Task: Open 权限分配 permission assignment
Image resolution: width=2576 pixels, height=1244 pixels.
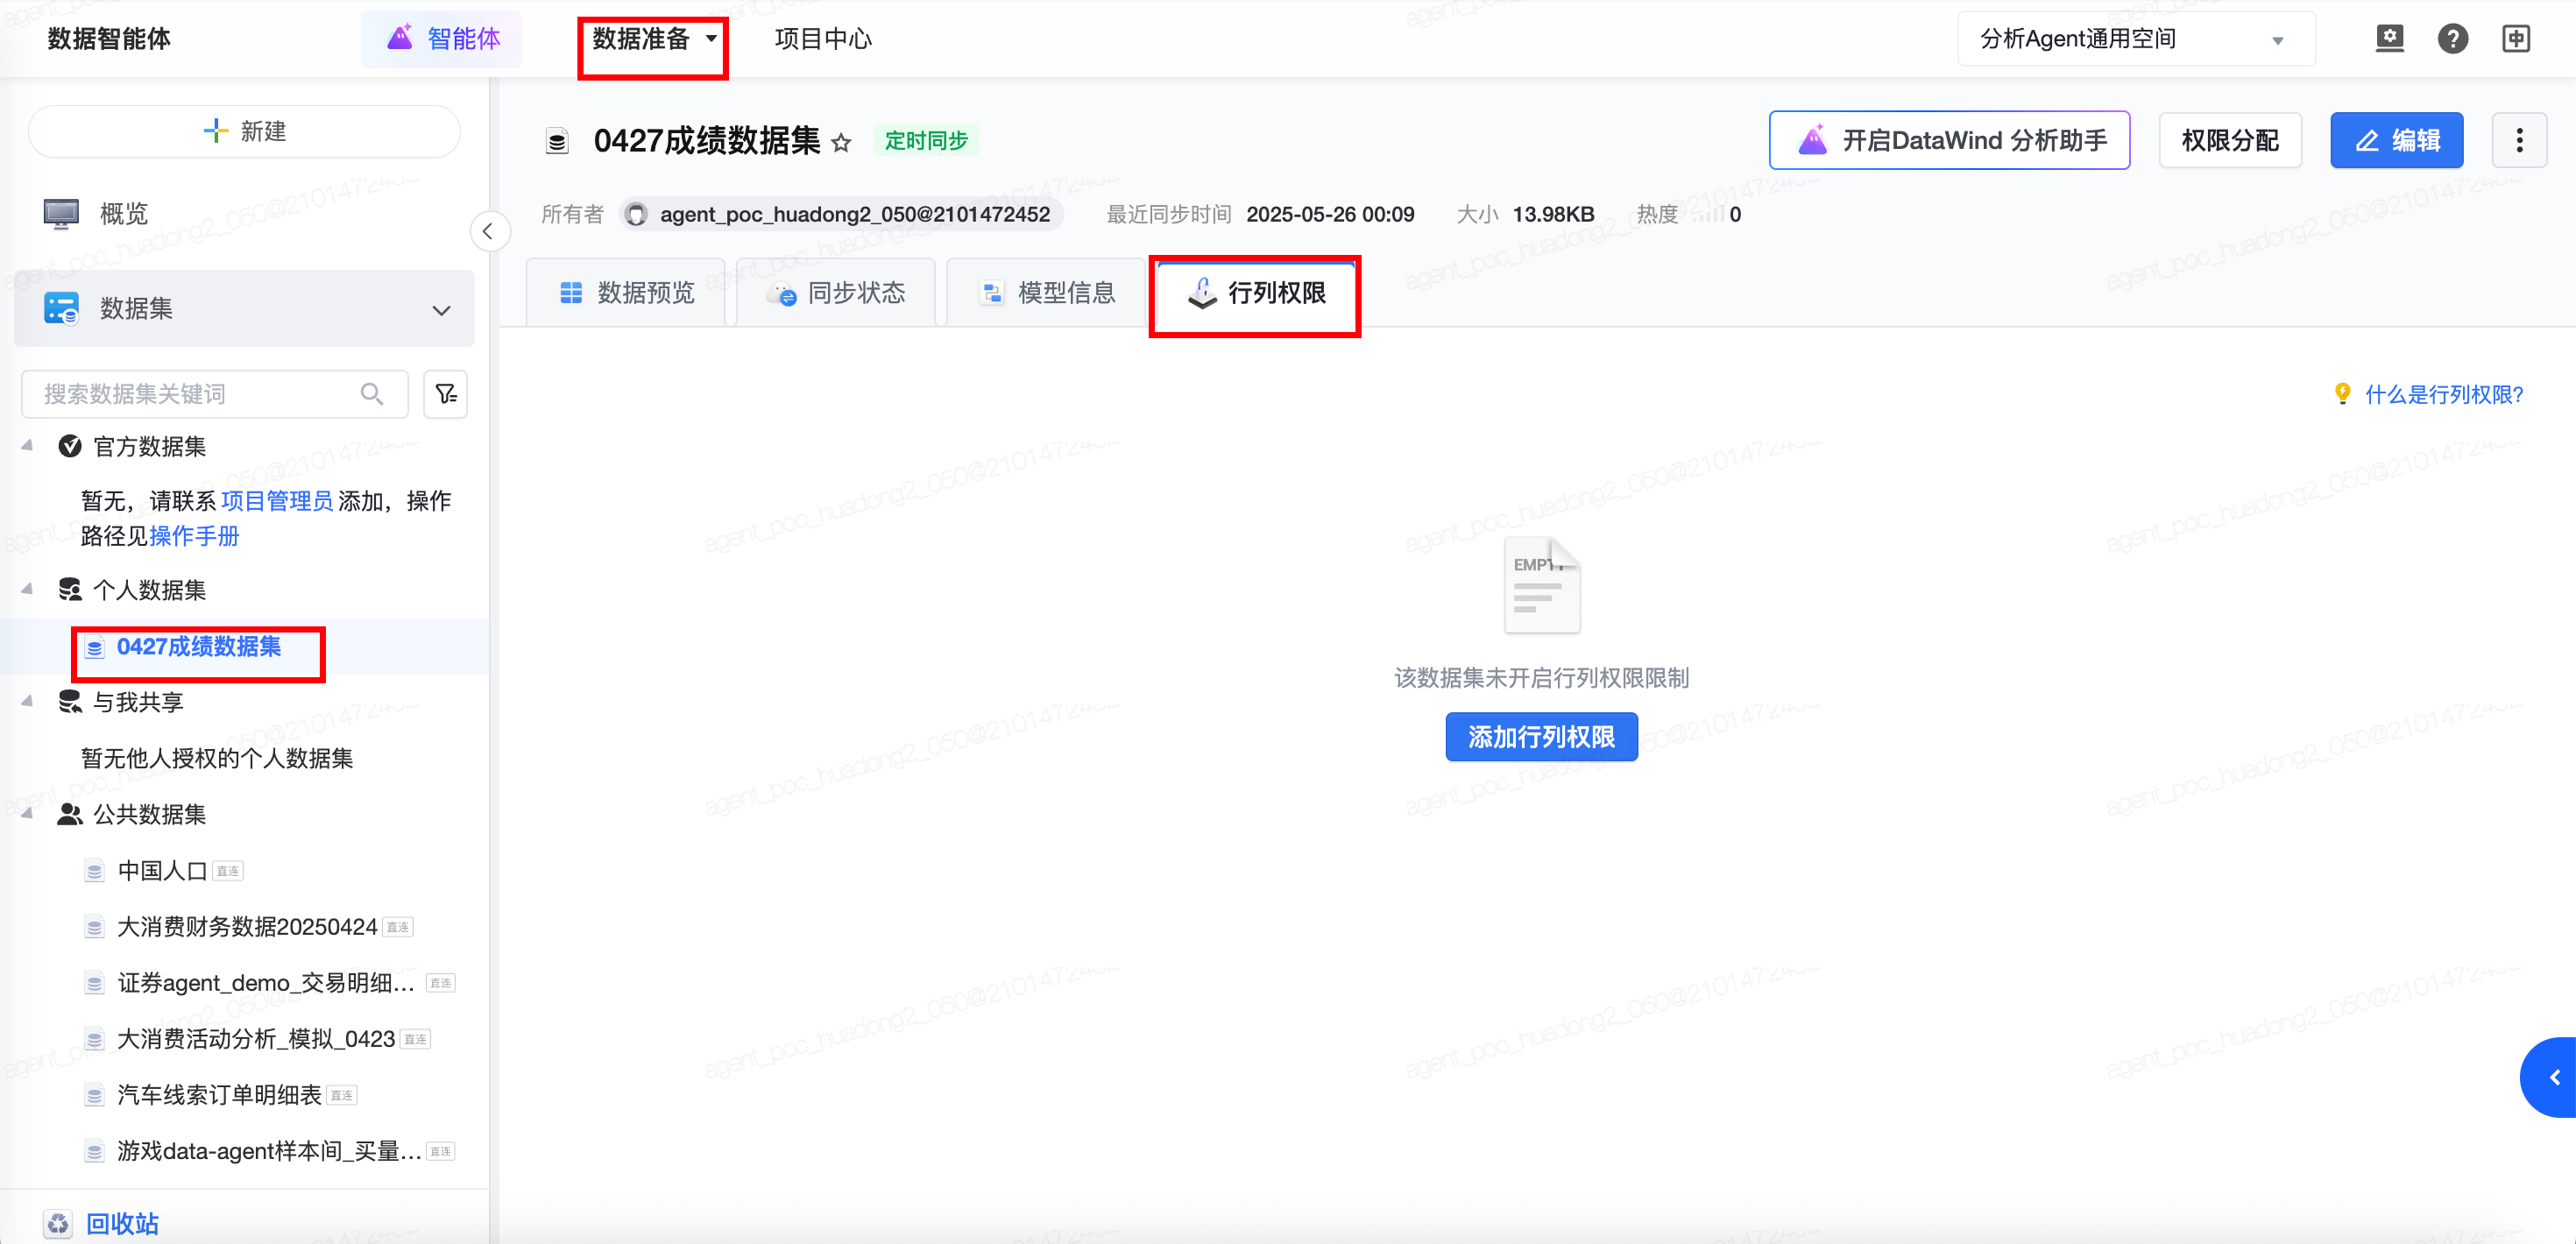Action: pos(2230,140)
